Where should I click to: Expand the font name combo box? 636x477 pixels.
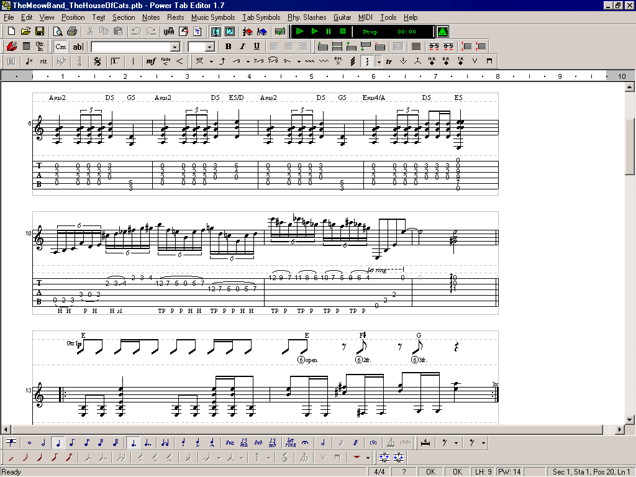pyautogui.click(x=175, y=47)
